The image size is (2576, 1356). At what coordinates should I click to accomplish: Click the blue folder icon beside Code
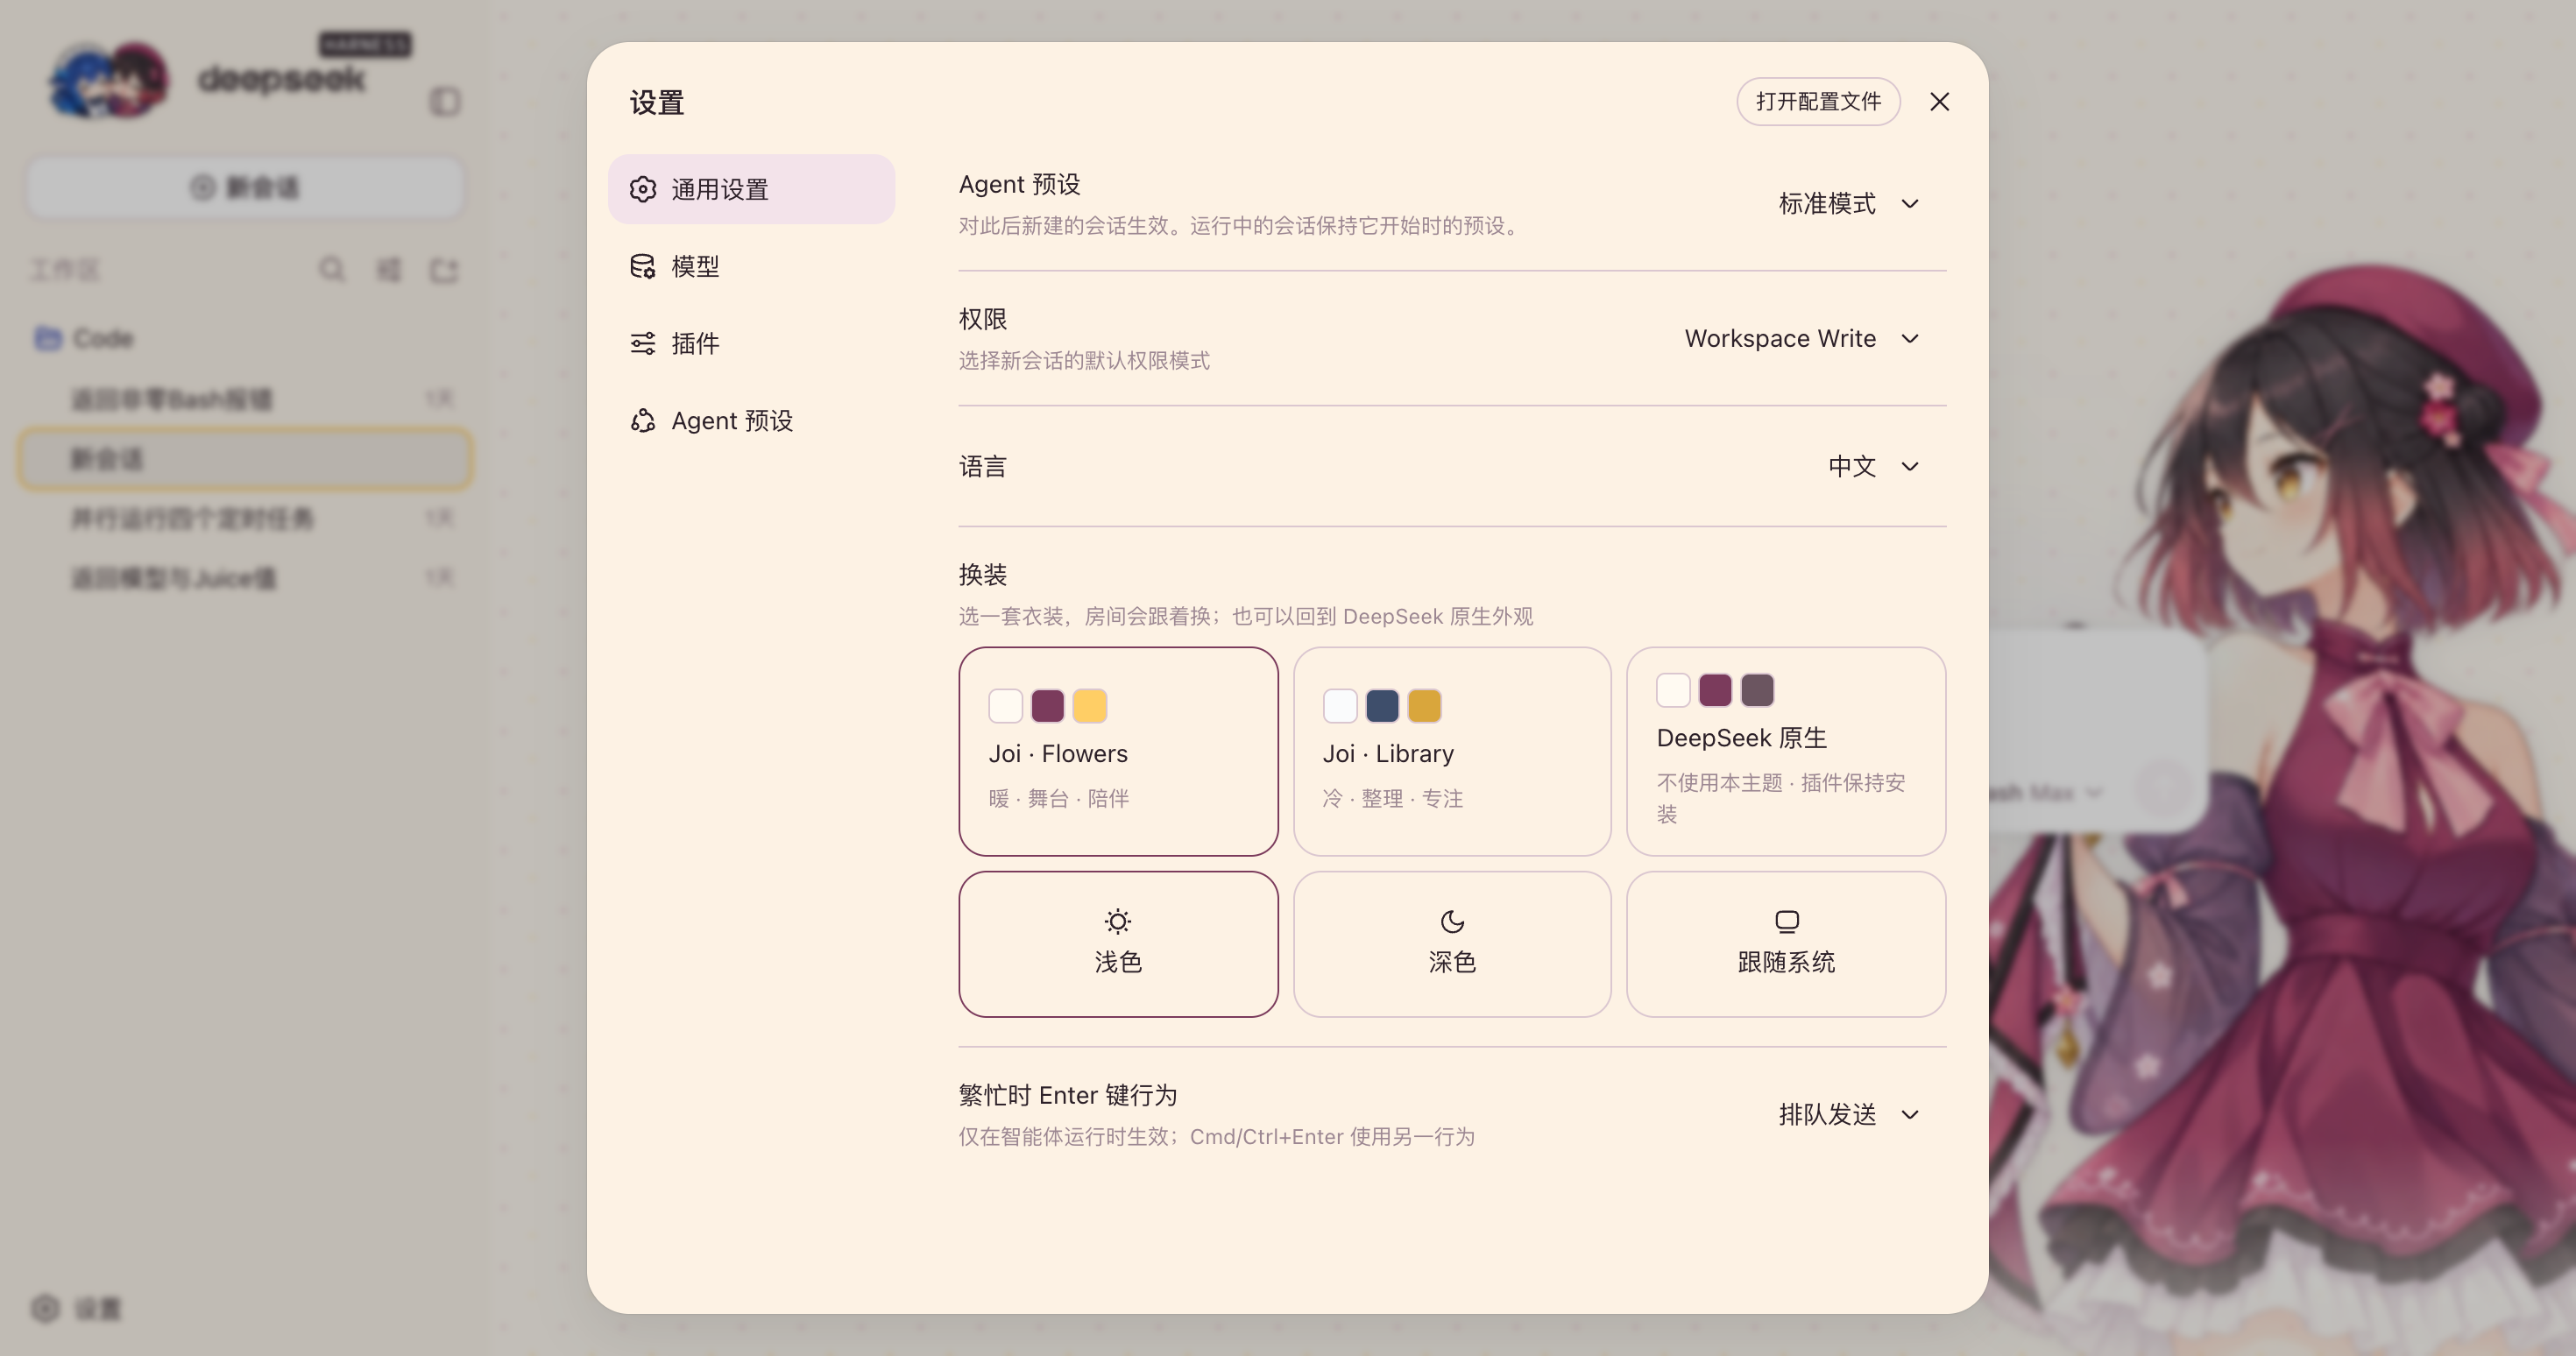coord(47,338)
